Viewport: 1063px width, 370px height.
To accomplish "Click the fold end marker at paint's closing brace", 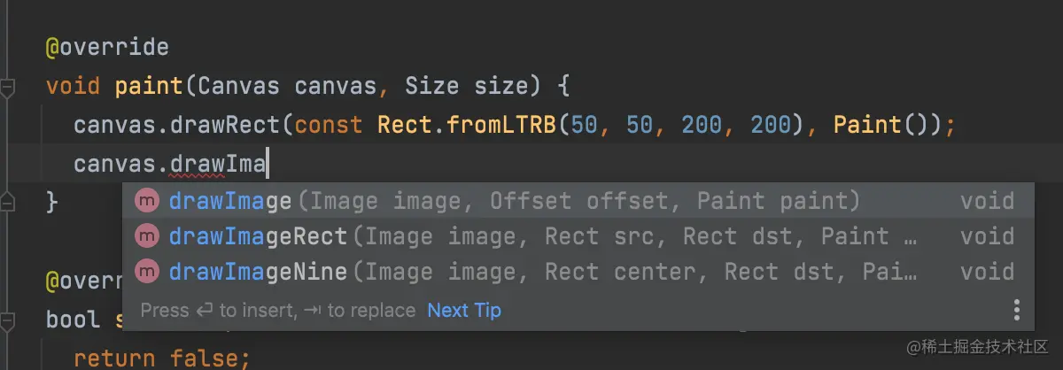I will tap(8, 203).
